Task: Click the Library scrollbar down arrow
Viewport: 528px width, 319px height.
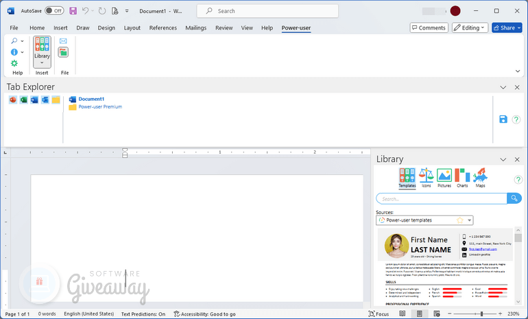Action: tap(518, 302)
